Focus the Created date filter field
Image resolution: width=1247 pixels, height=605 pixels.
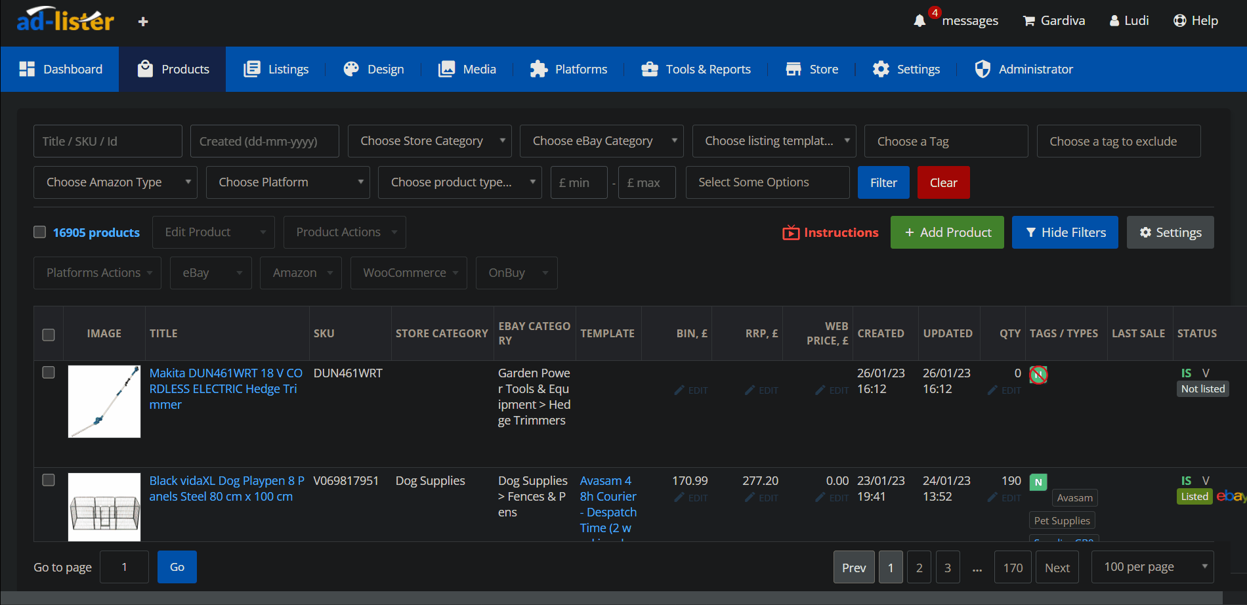pos(264,141)
